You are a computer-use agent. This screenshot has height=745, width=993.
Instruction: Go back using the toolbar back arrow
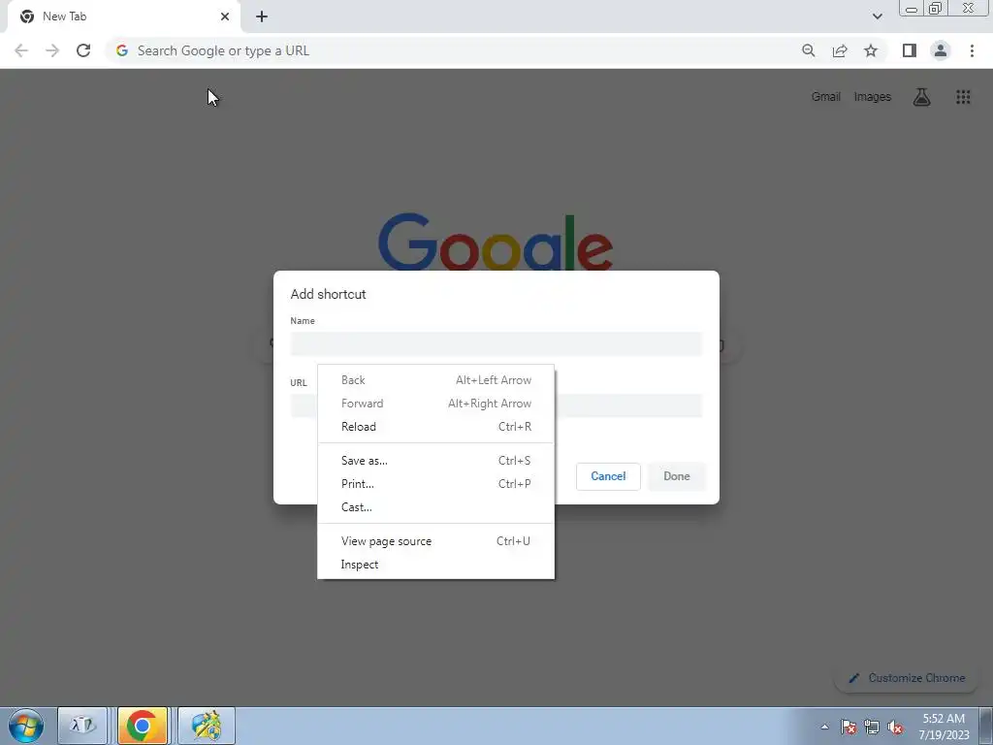21,50
